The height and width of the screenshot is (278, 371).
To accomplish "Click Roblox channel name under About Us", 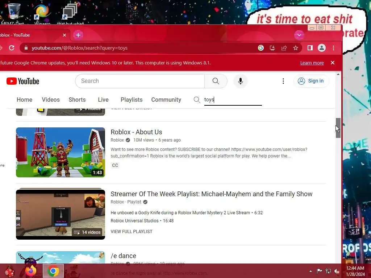I will pyautogui.click(x=117, y=140).
